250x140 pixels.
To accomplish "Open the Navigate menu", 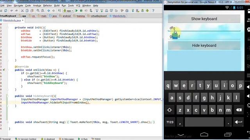I will tap(18, 5).
